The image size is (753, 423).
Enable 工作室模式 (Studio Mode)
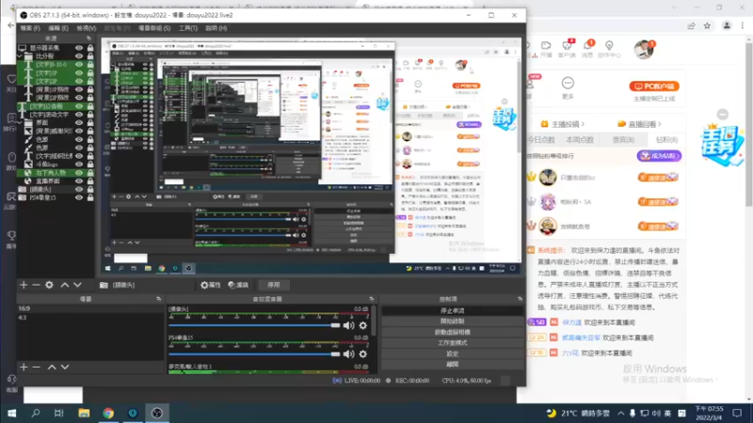(453, 343)
